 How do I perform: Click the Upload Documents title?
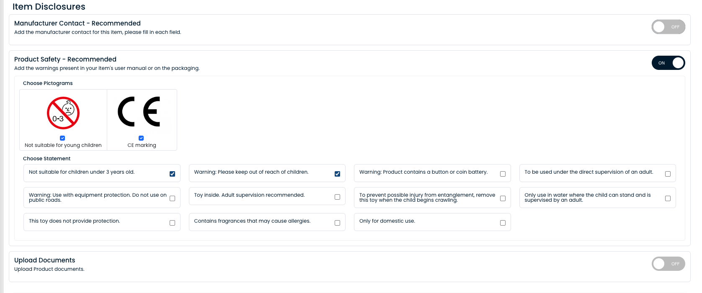tap(45, 260)
